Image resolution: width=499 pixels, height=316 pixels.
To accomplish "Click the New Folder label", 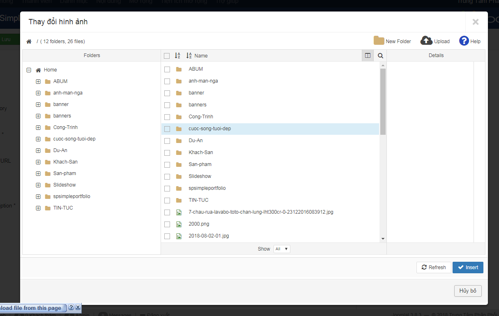I will pos(398,42).
